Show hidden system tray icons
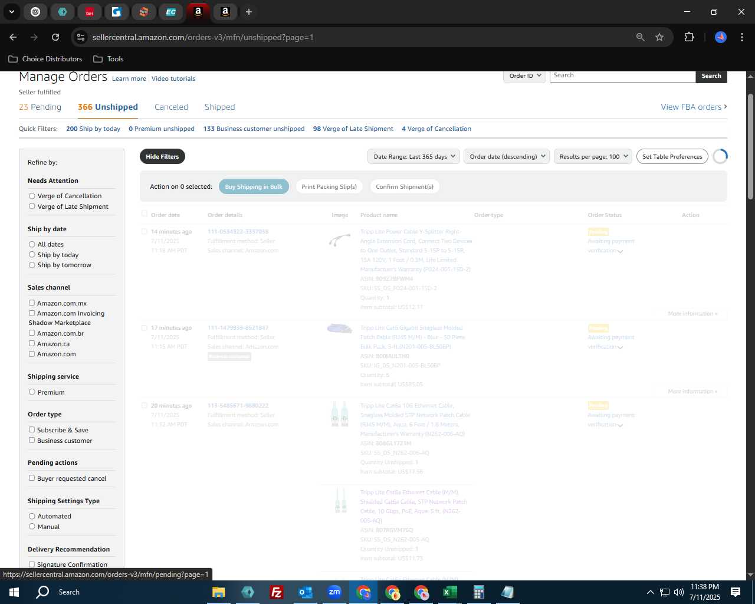 click(x=650, y=592)
